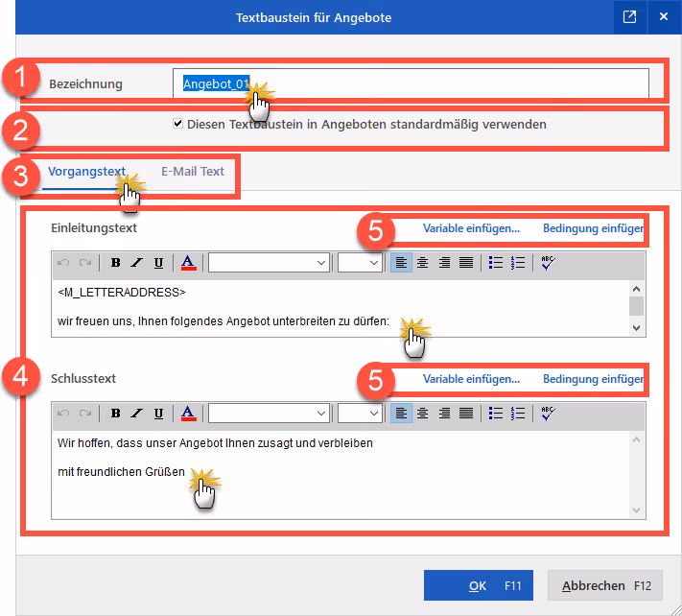Open font size dropdown in Schlusstext toolbar
This screenshot has height=616, width=682.
pyautogui.click(x=360, y=414)
